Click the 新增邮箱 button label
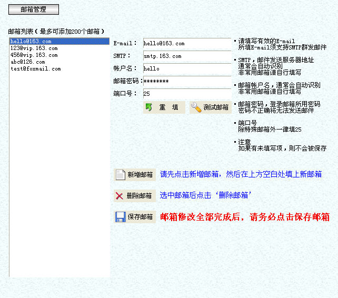 coord(140,175)
